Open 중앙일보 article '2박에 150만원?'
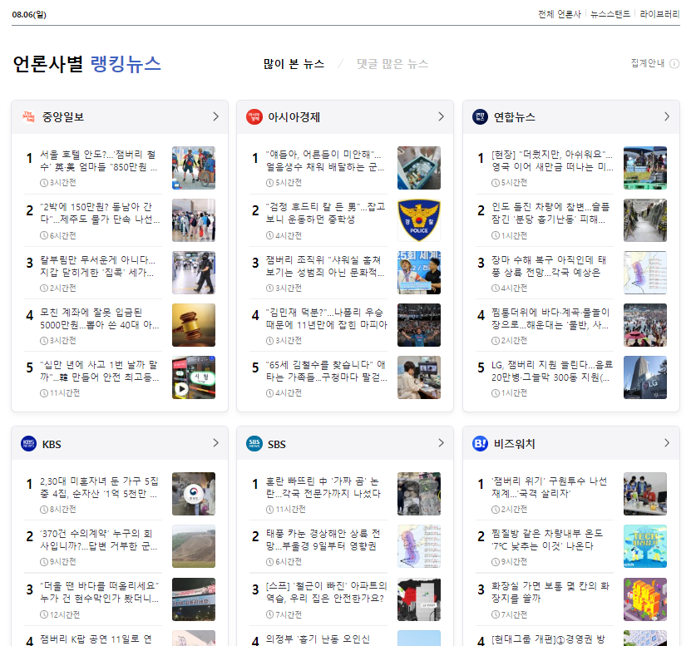Image resolution: width=691 pixels, height=646 pixels. pos(100,213)
